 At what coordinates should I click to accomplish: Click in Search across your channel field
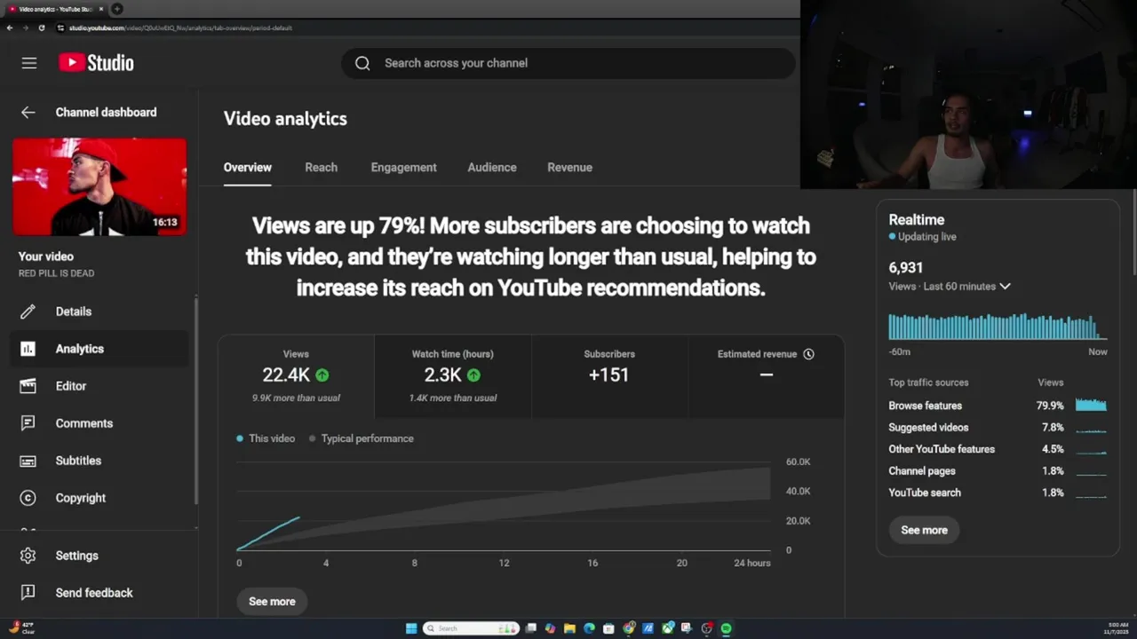(568, 63)
